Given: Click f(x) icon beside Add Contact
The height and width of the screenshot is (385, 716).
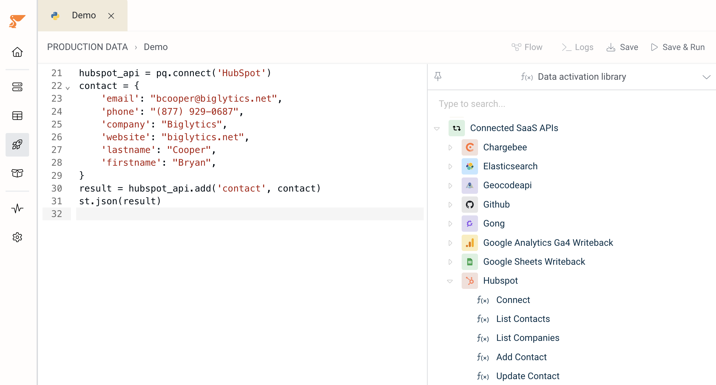Looking at the screenshot, I should [483, 357].
